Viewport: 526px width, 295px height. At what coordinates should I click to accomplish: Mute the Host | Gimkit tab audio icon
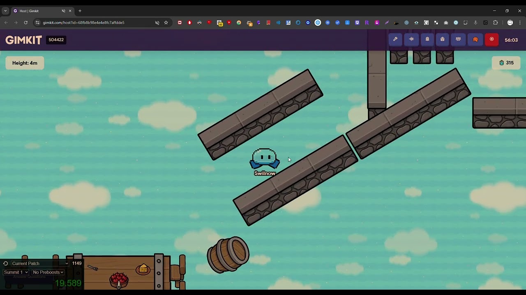63,11
